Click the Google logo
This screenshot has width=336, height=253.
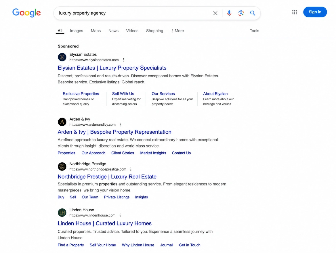(26, 13)
